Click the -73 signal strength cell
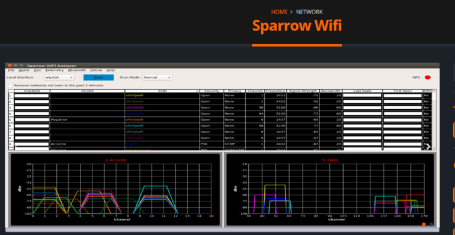The width and height of the screenshot is (455, 235). pos(303,113)
